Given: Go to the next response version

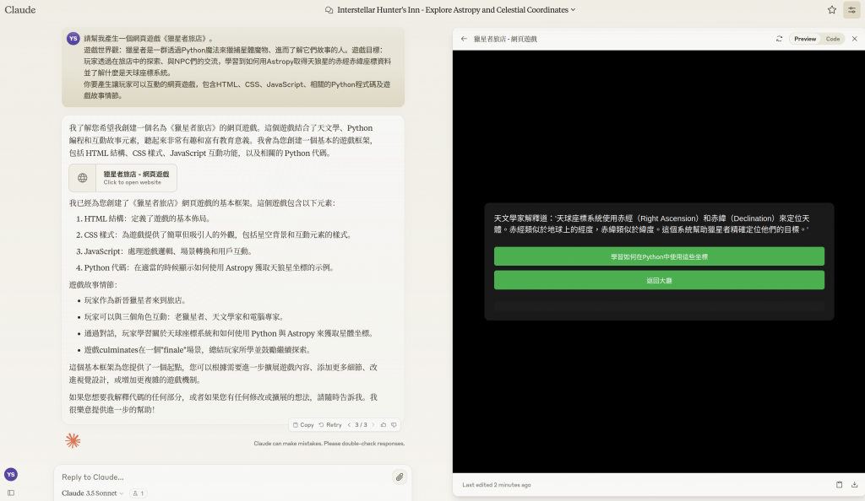Looking at the screenshot, I should click(373, 425).
